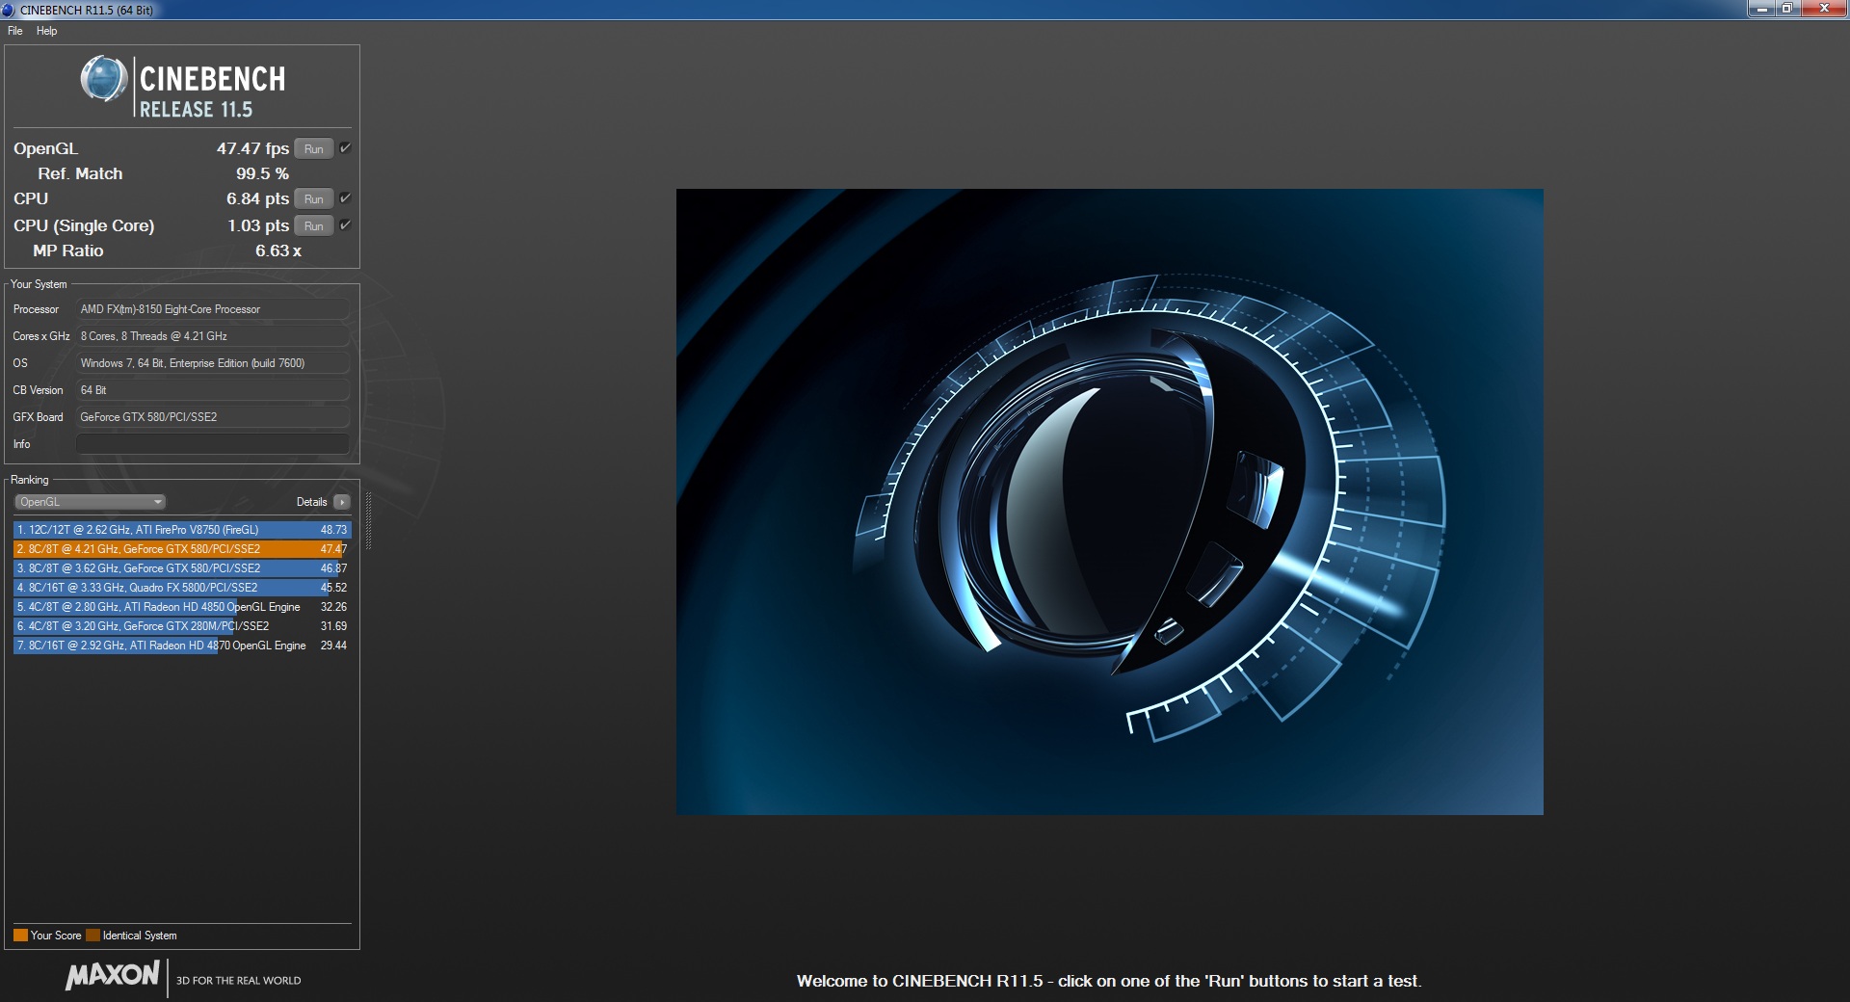Click the OS field Windows 7 value
This screenshot has width=1850, height=1002.
tap(212, 363)
